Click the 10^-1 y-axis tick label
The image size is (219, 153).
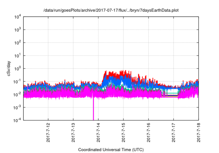point(17,82)
